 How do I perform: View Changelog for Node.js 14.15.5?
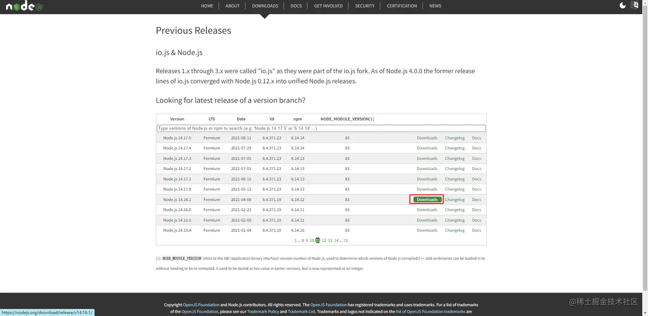(x=455, y=220)
